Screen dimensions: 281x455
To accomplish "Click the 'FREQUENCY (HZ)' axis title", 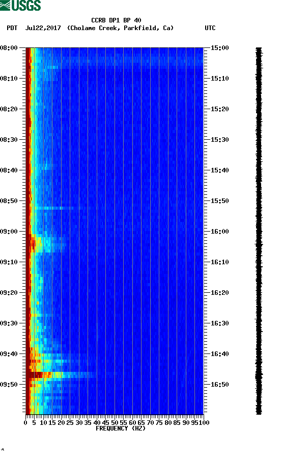I will tap(121, 428).
